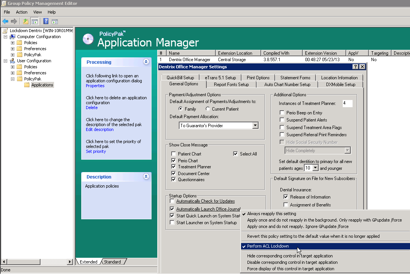Screen dimensions: 410x274
Task: Click the Back arrow toolbar icon
Action: [5, 22]
